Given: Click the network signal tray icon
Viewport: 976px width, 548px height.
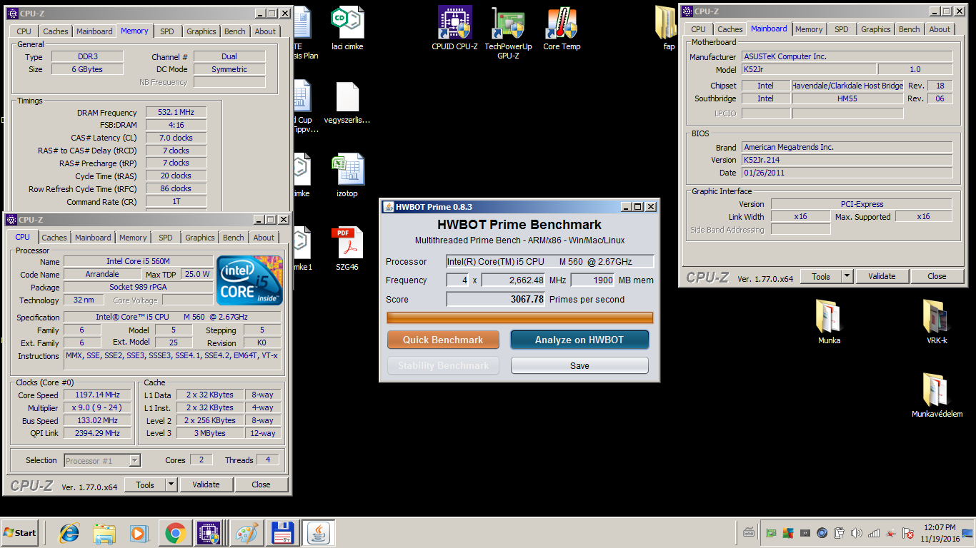Looking at the screenshot, I should click(x=874, y=533).
